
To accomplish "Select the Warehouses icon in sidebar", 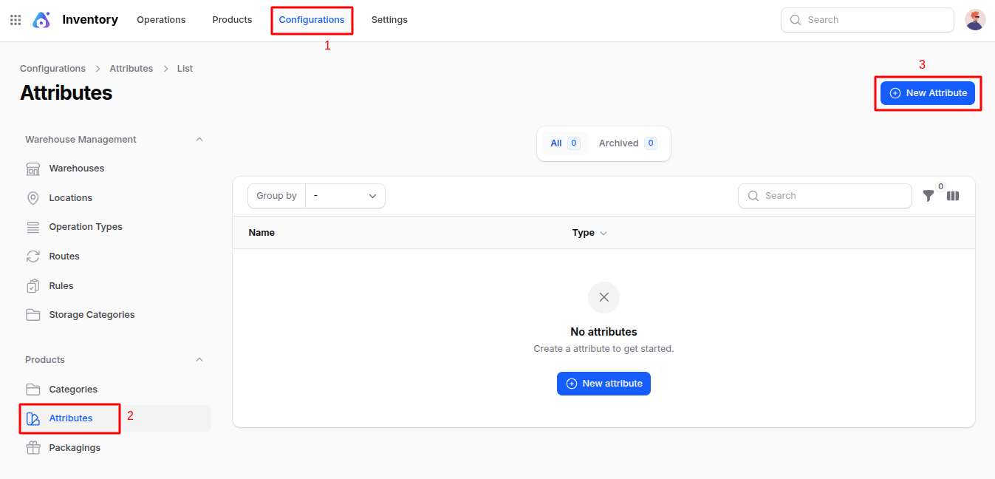I will click(x=33, y=168).
